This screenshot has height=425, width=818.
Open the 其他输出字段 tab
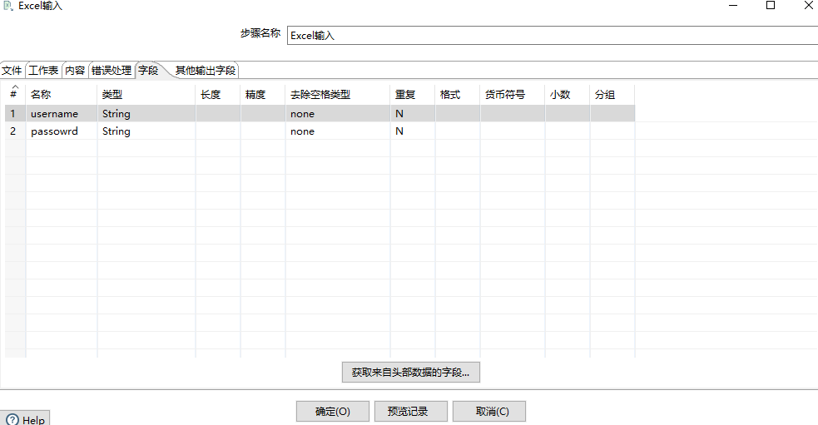206,71
